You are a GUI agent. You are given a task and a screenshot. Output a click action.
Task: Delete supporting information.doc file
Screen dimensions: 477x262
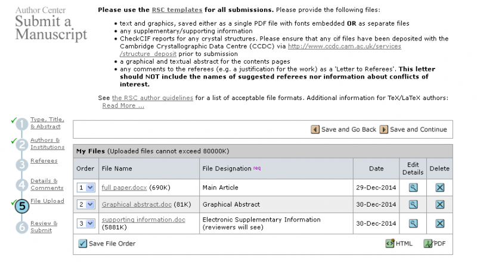(440, 223)
